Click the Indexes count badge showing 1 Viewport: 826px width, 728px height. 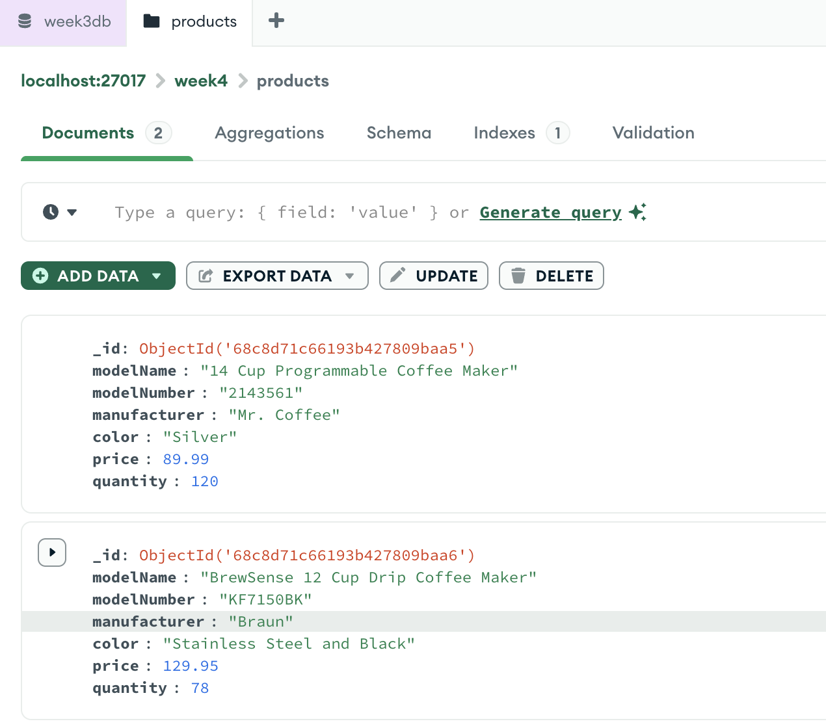click(557, 133)
